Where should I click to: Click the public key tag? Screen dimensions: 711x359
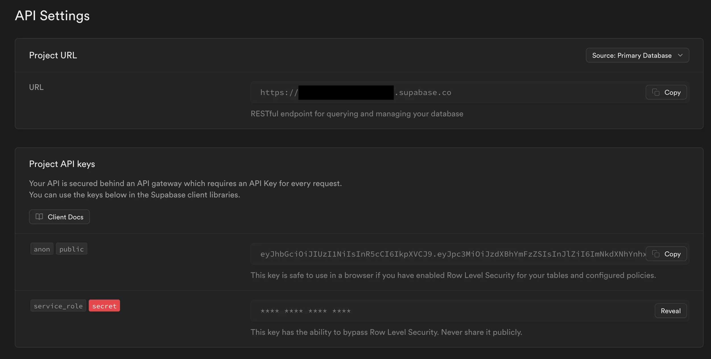click(71, 249)
